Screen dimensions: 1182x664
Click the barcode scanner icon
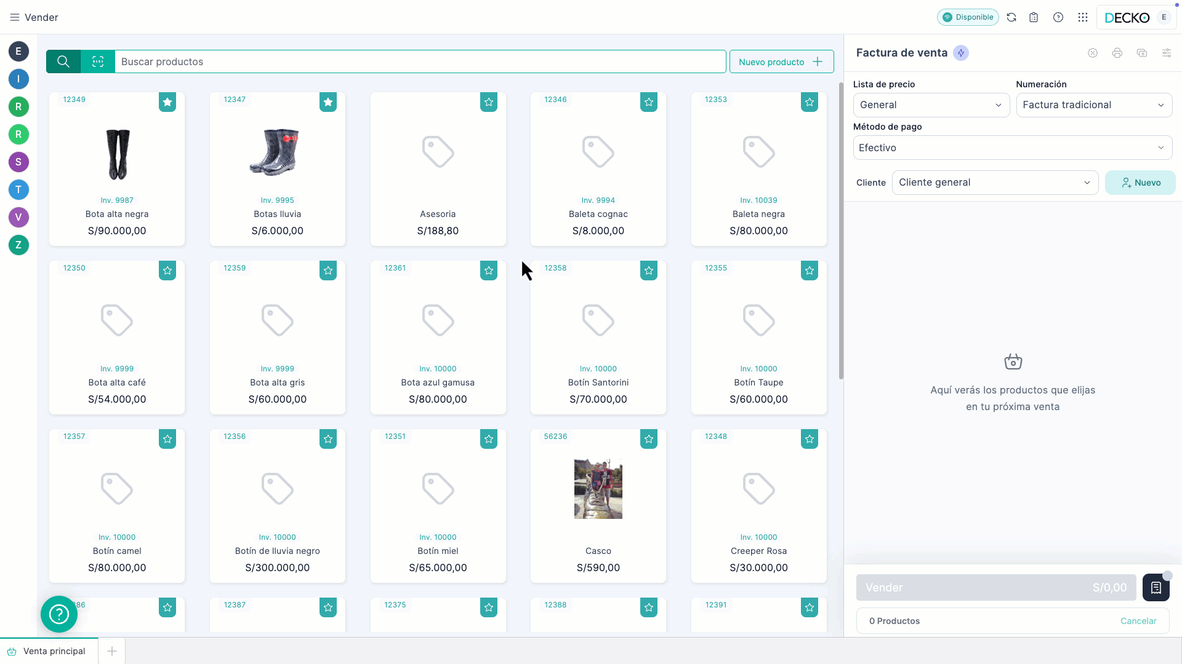(x=98, y=61)
